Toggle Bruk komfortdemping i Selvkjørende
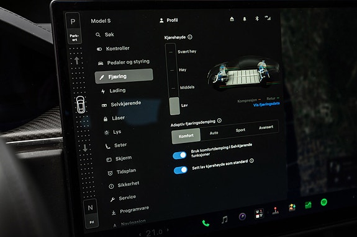The image size is (357, 237). pos(179,155)
